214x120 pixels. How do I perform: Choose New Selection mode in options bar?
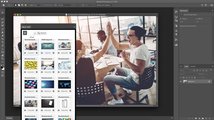(x=16, y=5)
